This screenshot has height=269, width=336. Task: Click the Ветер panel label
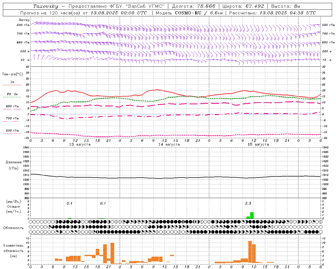(24, 20)
